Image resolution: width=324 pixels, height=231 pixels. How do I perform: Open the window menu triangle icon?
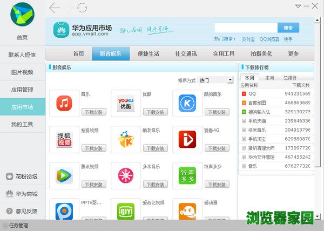point(298,6)
